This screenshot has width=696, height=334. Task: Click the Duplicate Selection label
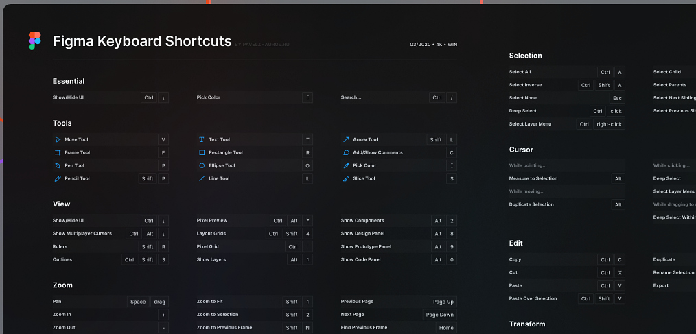click(531, 204)
